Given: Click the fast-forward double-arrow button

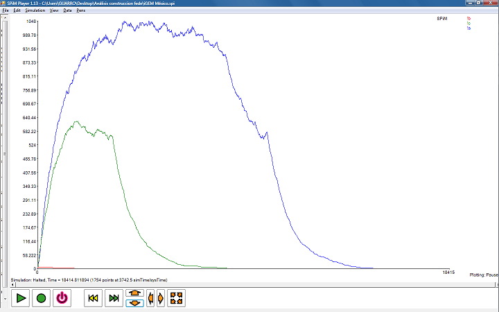Looking at the screenshot, I should [114, 298].
